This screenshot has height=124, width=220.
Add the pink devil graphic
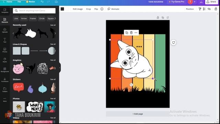[18, 69]
